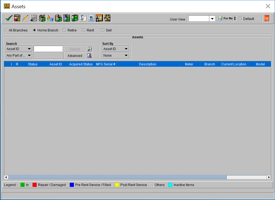Screen dimensions: 275x200
Task: Click the horizontal scrollbar thumb
Action: 117,177
